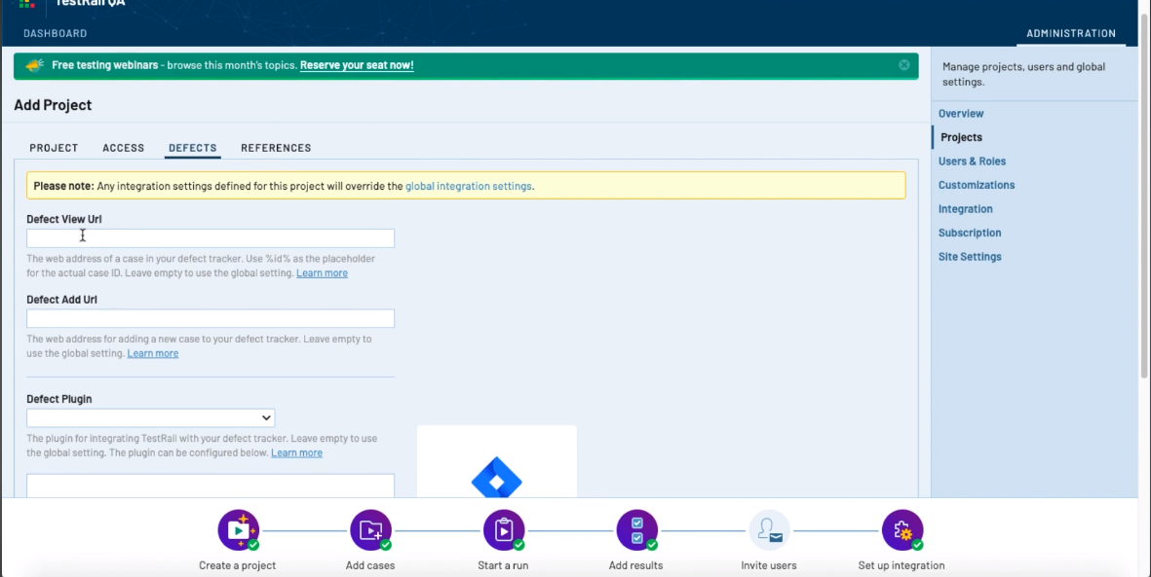Image resolution: width=1151 pixels, height=577 pixels.
Task: Dismiss the free webinars banner
Action: (904, 65)
